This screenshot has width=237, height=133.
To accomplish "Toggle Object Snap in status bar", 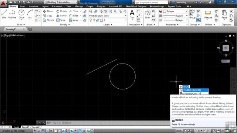I will click(55, 131).
